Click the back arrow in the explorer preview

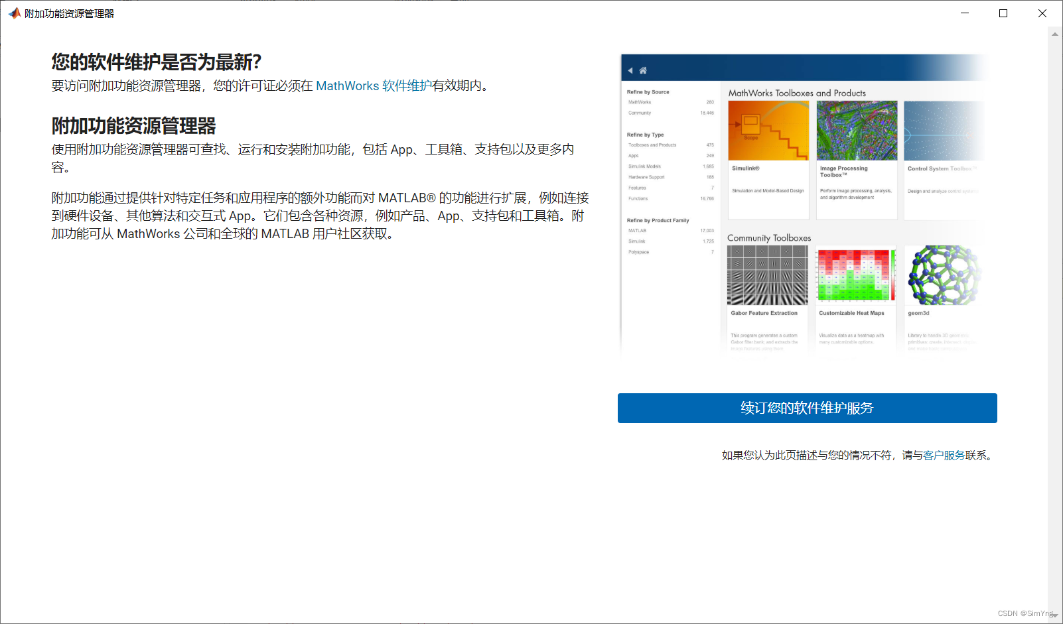(630, 70)
